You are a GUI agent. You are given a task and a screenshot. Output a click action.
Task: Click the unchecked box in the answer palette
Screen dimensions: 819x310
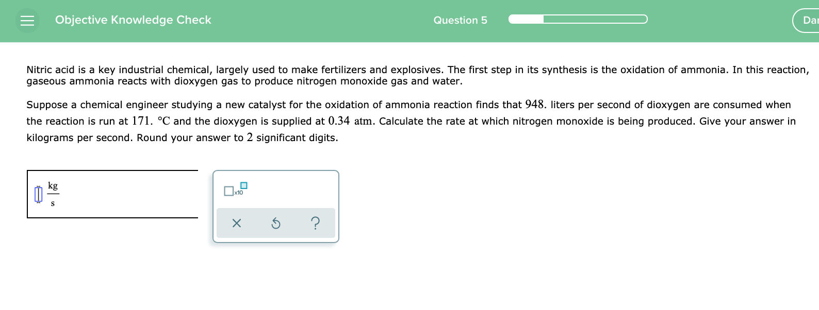coord(228,192)
